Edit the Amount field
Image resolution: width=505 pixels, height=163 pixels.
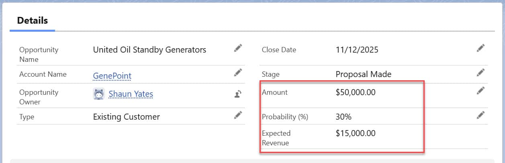(x=480, y=91)
